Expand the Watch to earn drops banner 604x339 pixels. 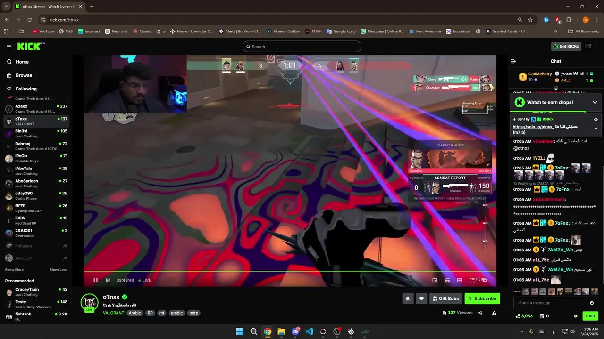click(x=595, y=102)
